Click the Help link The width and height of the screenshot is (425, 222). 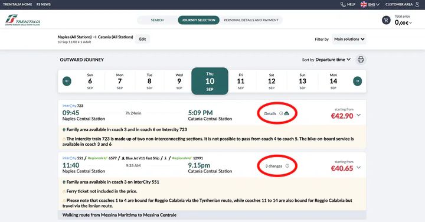tap(351, 4)
